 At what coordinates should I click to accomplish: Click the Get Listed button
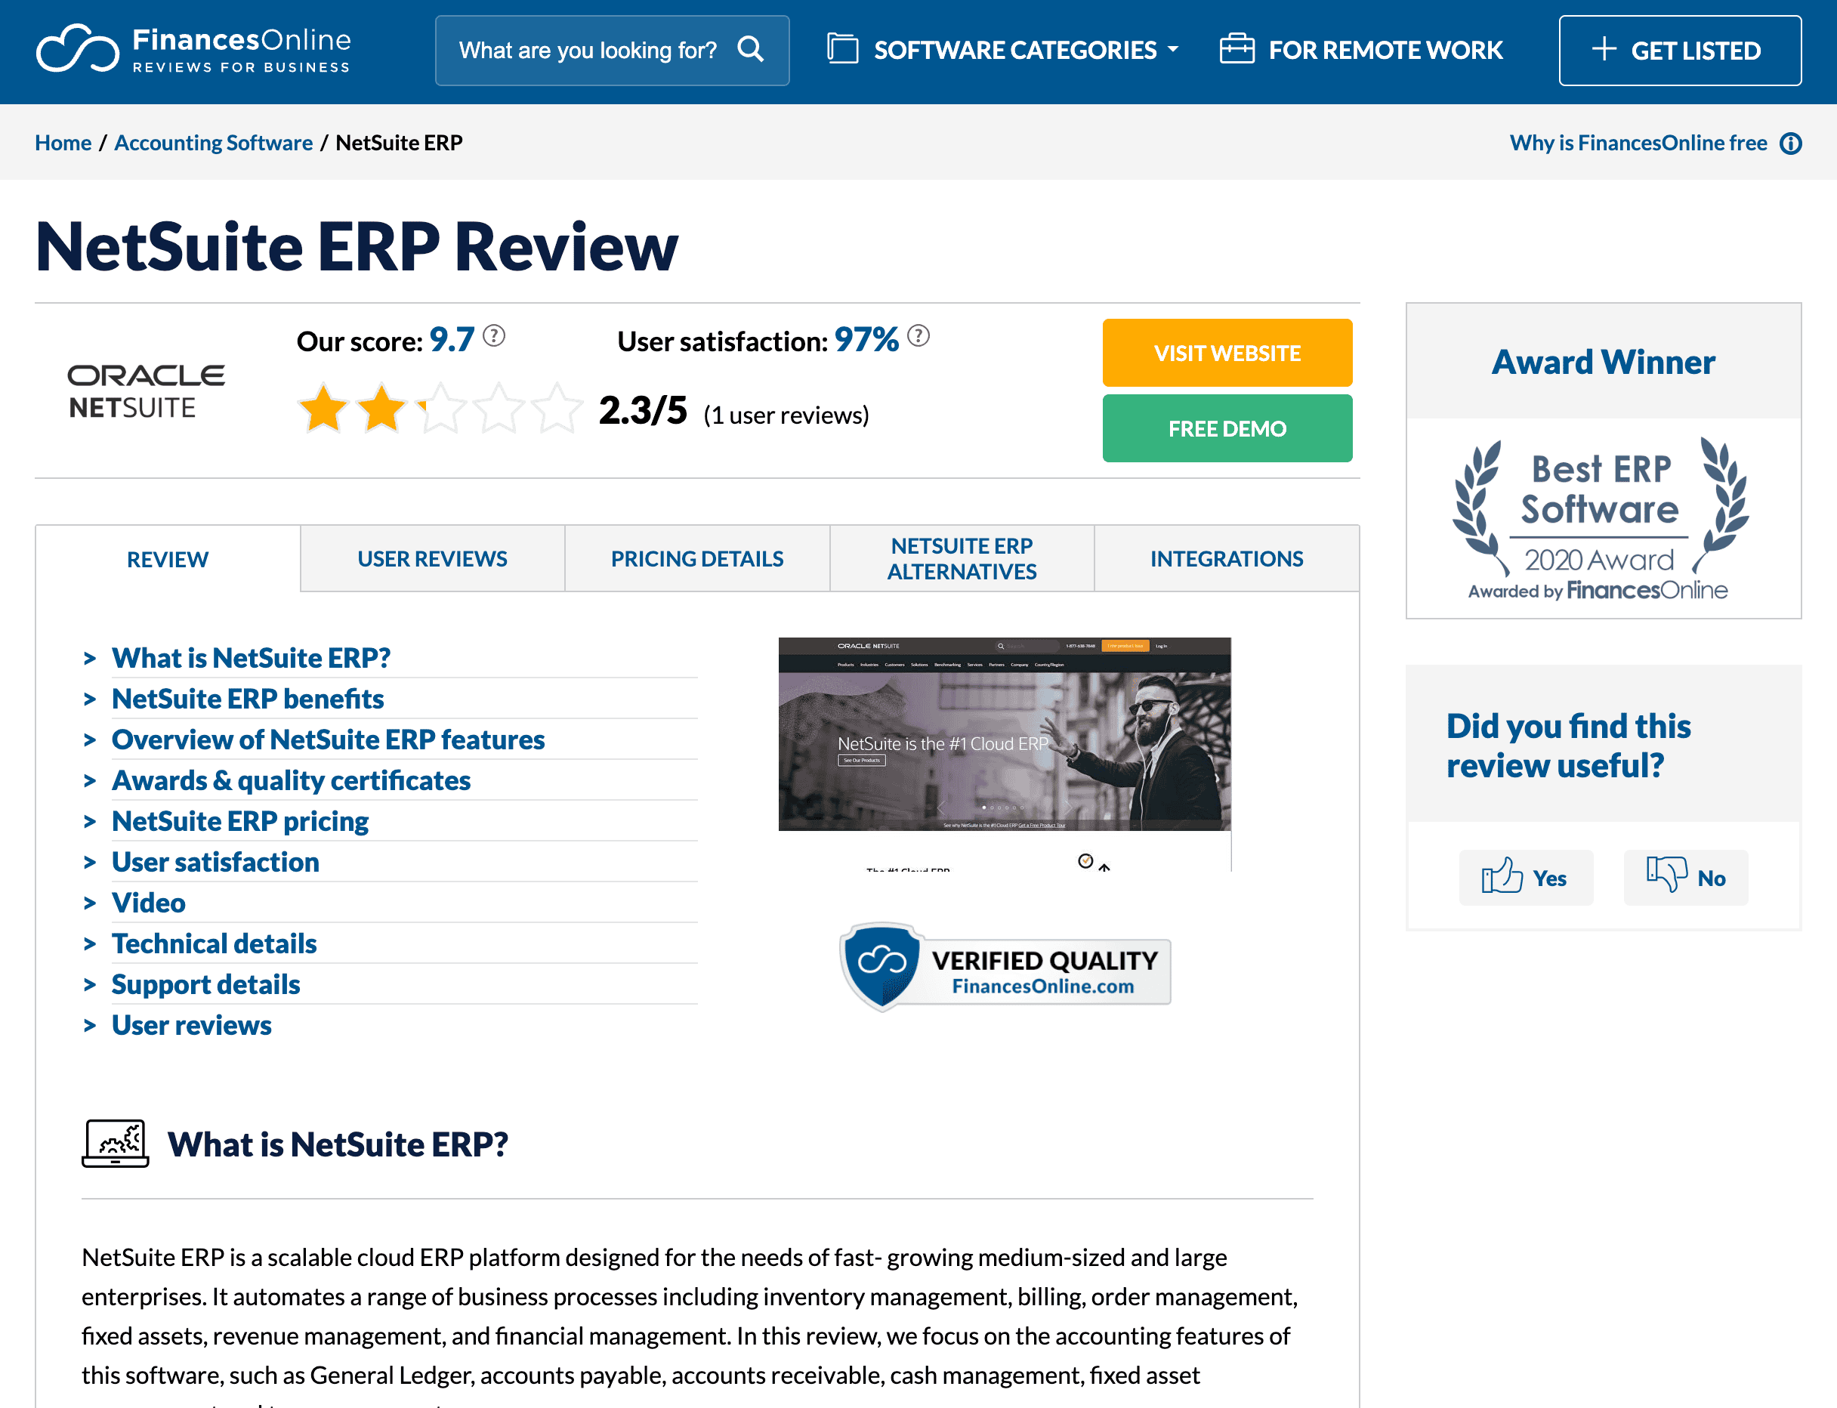[x=1679, y=51]
